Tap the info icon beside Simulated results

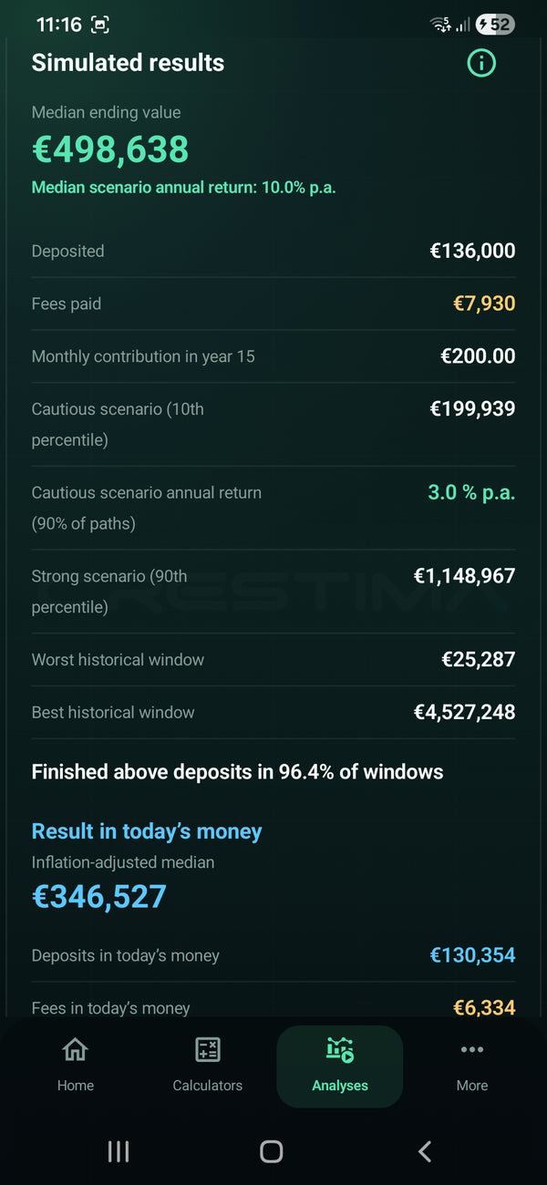[481, 63]
